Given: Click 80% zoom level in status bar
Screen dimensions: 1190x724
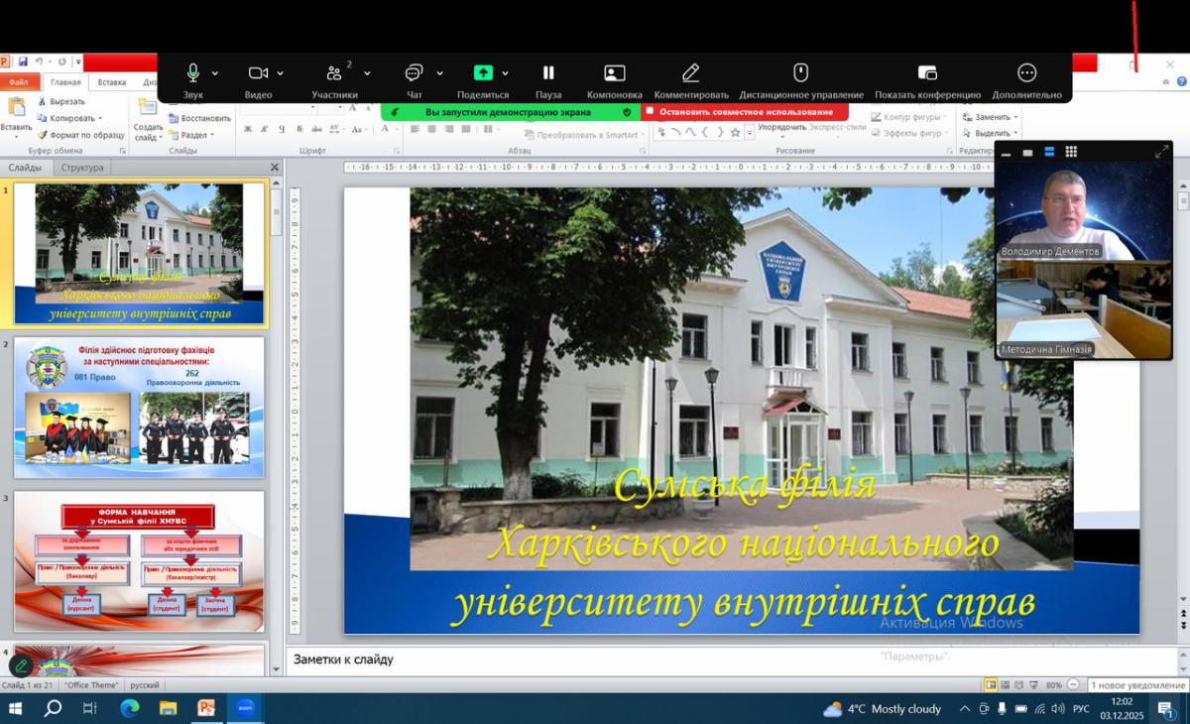Looking at the screenshot, I should click(x=1054, y=685).
